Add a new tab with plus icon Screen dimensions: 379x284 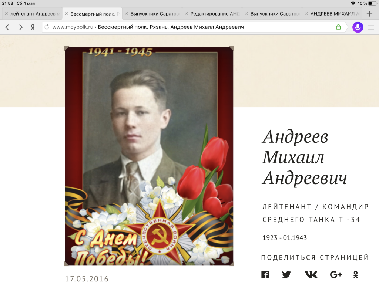pos(369,14)
